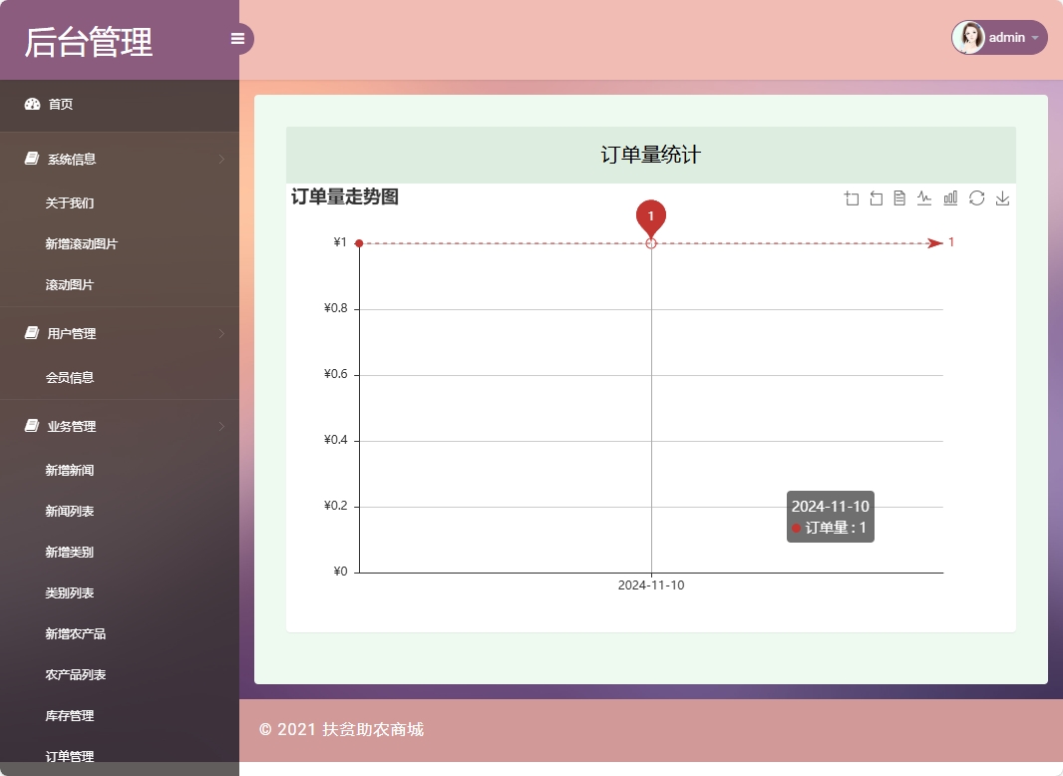Viewport: 1063px width, 776px height.
Task: Expand the 系统信息 section chevron
Action: [x=221, y=159]
